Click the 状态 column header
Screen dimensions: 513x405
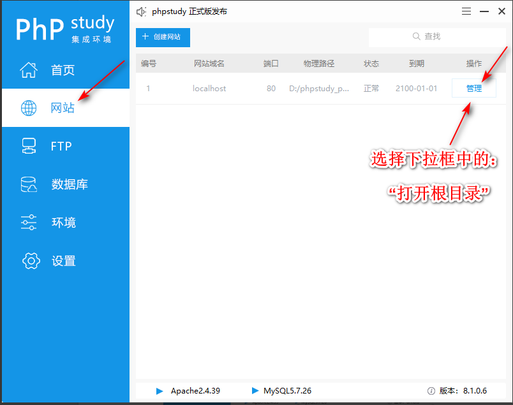coord(371,64)
